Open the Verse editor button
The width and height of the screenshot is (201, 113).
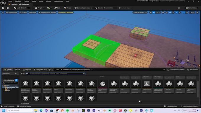67,8
